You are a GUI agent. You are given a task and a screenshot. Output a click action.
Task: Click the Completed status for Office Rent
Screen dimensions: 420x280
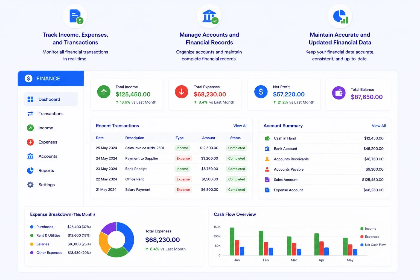237,179
